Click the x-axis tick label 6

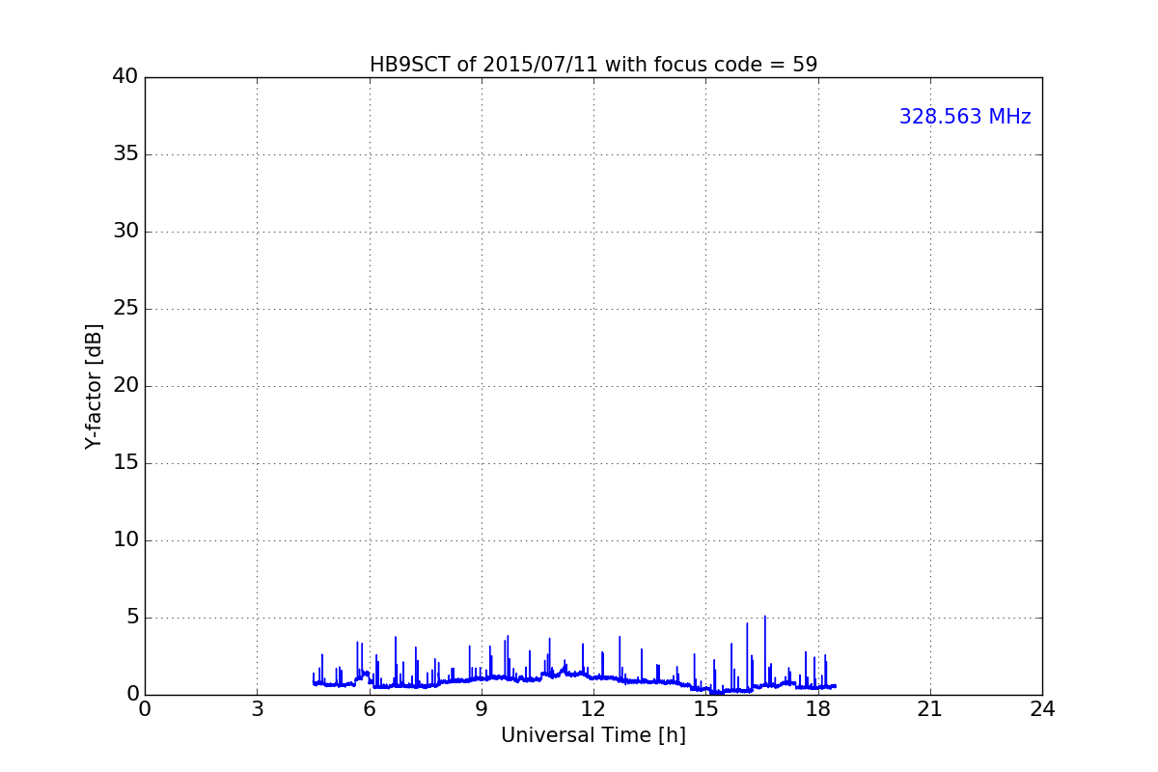[370, 709]
